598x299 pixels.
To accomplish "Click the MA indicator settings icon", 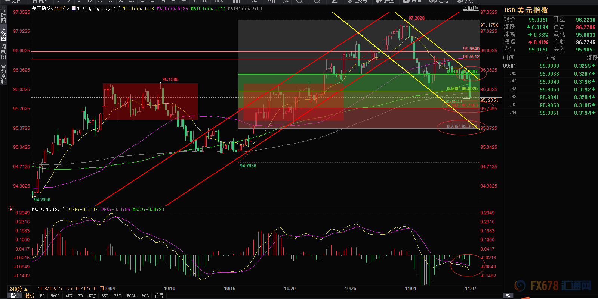I will click(x=73, y=8).
